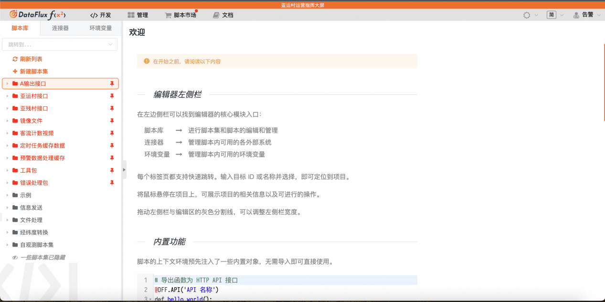
Task: Click the book icon beside 文档
Action: click(x=216, y=15)
